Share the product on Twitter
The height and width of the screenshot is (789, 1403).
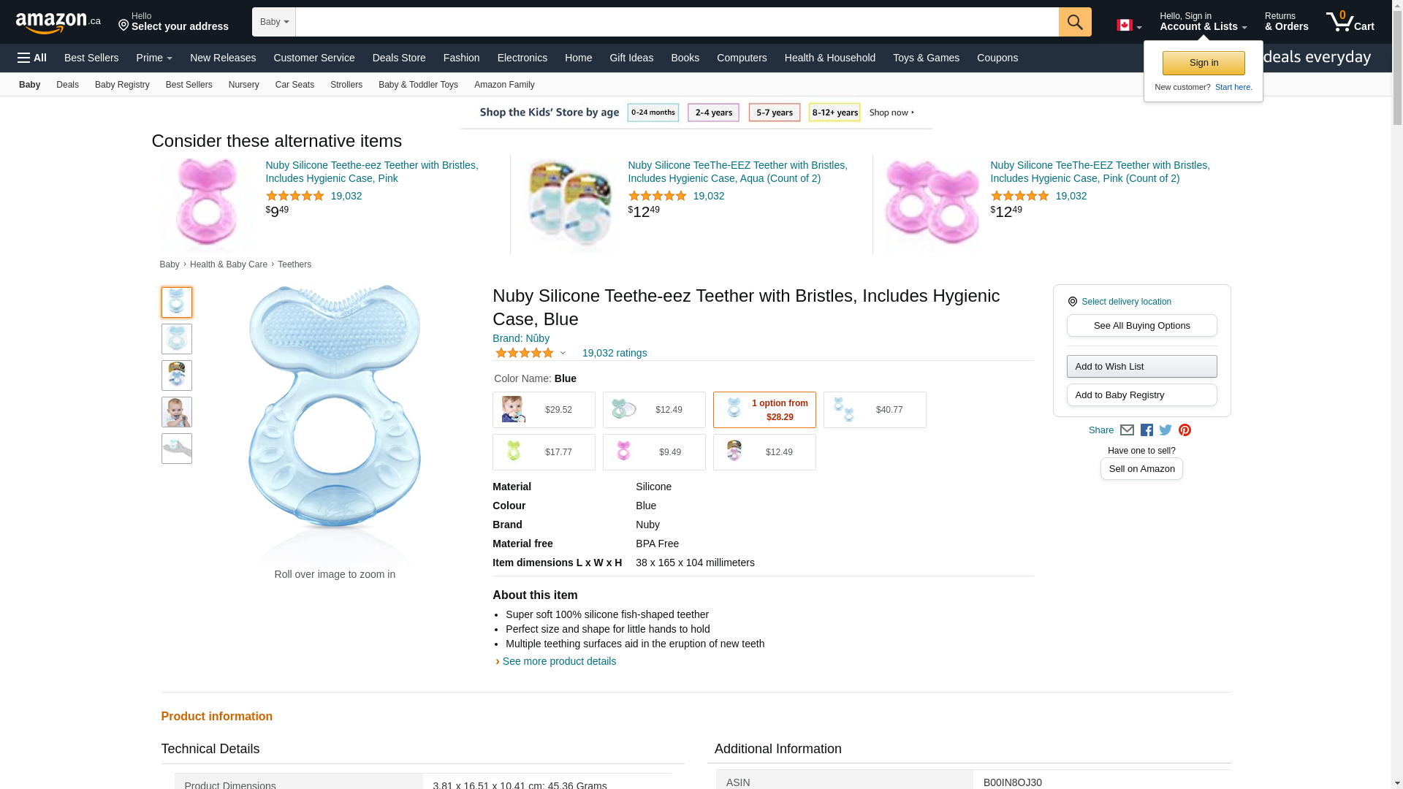pyautogui.click(x=1166, y=430)
